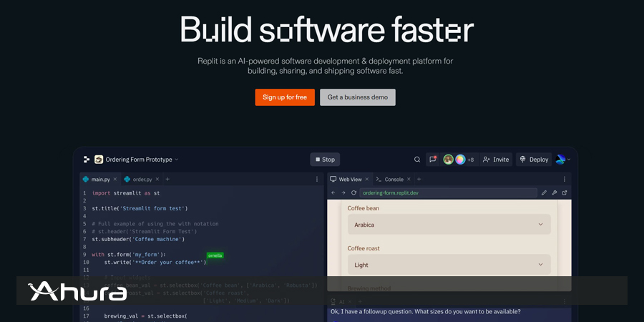The image size is (644, 322).
Task: Open the Coffee roast Light dropdown
Action: tap(449, 265)
